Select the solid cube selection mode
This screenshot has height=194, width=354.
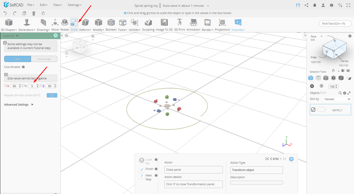coord(311,78)
